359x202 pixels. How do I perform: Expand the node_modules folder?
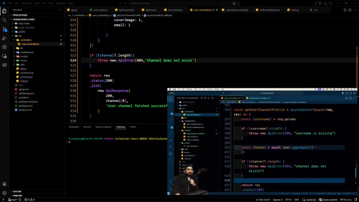pos(36,27)
